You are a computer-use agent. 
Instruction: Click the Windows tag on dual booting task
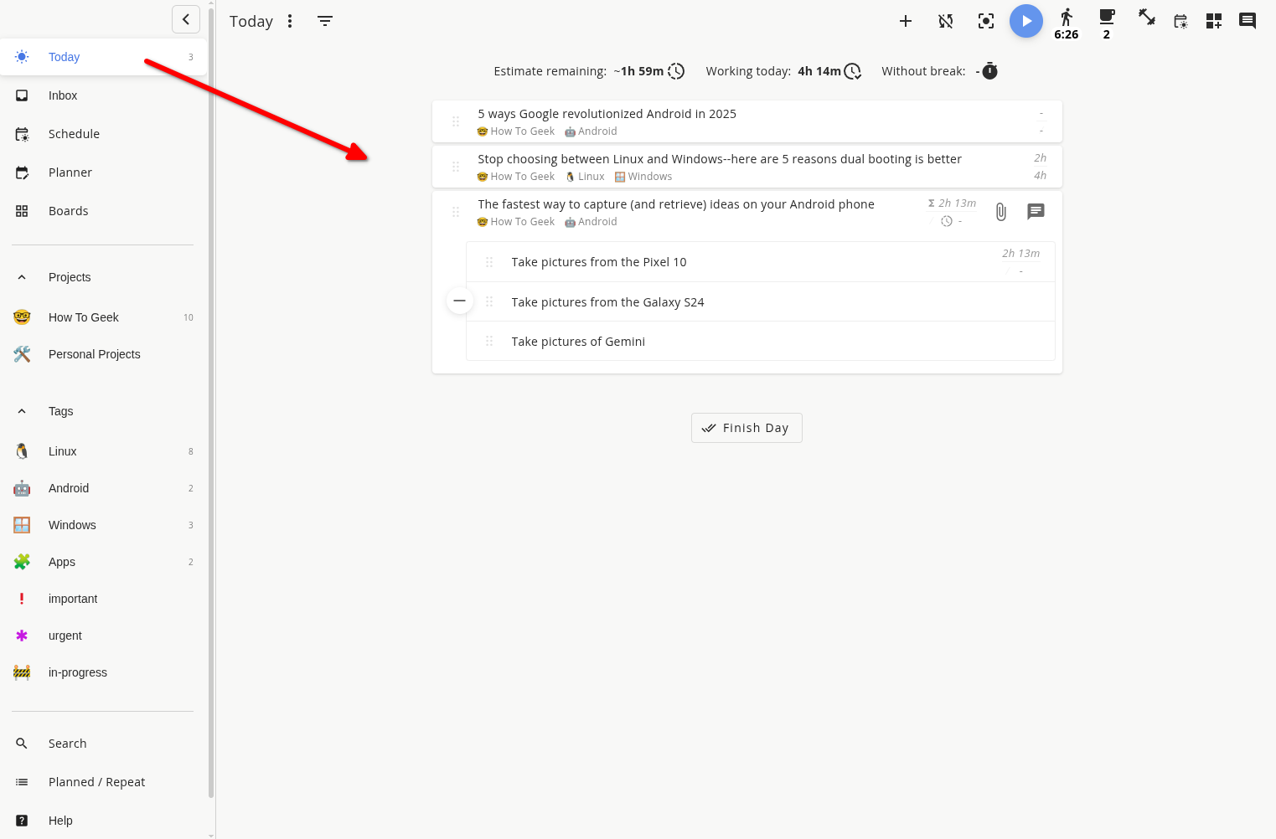click(643, 177)
